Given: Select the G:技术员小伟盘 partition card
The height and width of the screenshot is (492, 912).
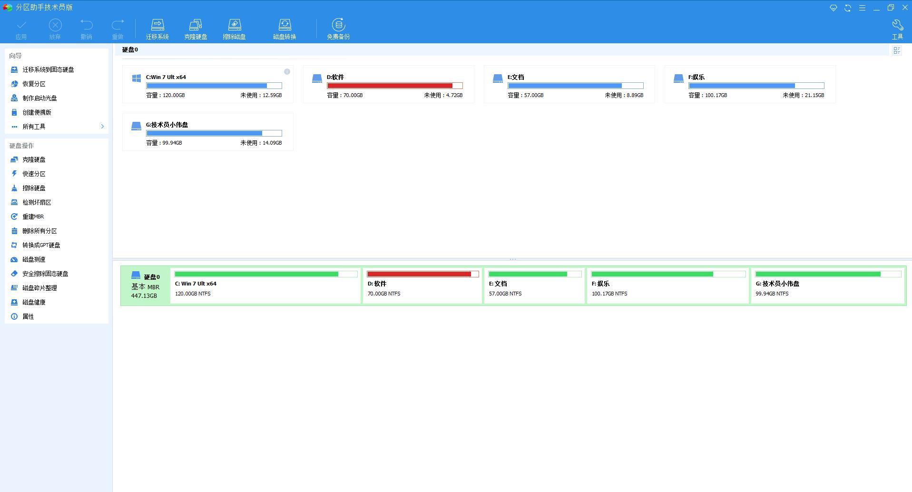Looking at the screenshot, I should coord(207,132).
